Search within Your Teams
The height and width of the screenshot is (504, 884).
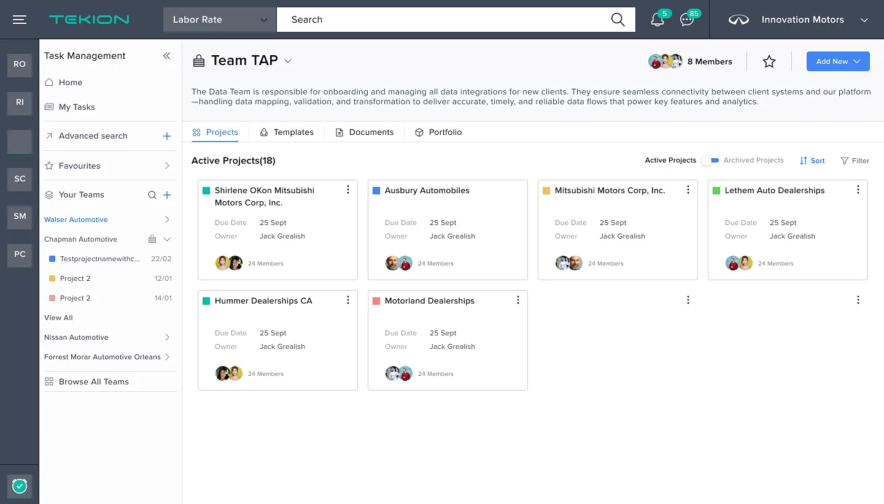pyautogui.click(x=152, y=195)
